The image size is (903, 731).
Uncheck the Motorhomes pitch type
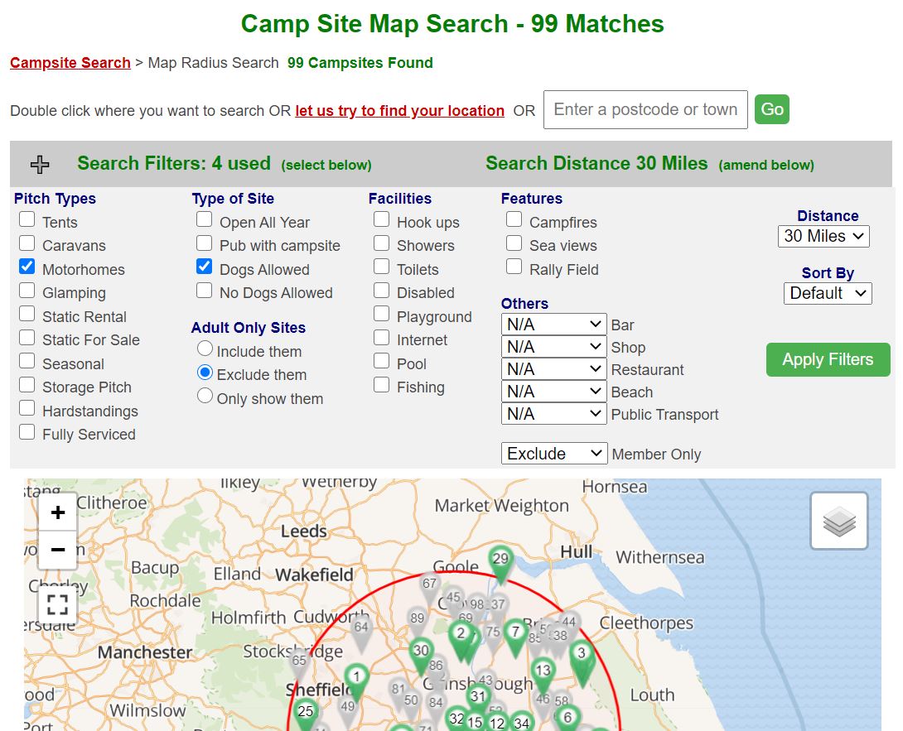tap(27, 267)
